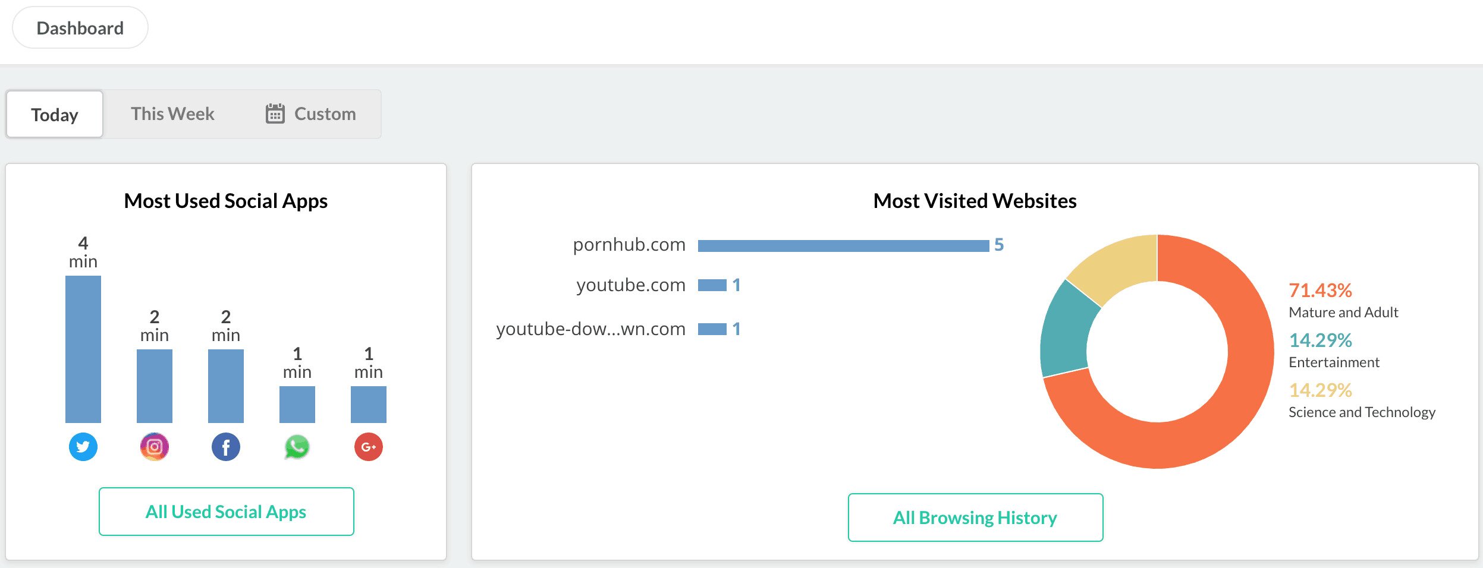Click the Instagram app icon
1483x568 pixels.
coord(155,447)
